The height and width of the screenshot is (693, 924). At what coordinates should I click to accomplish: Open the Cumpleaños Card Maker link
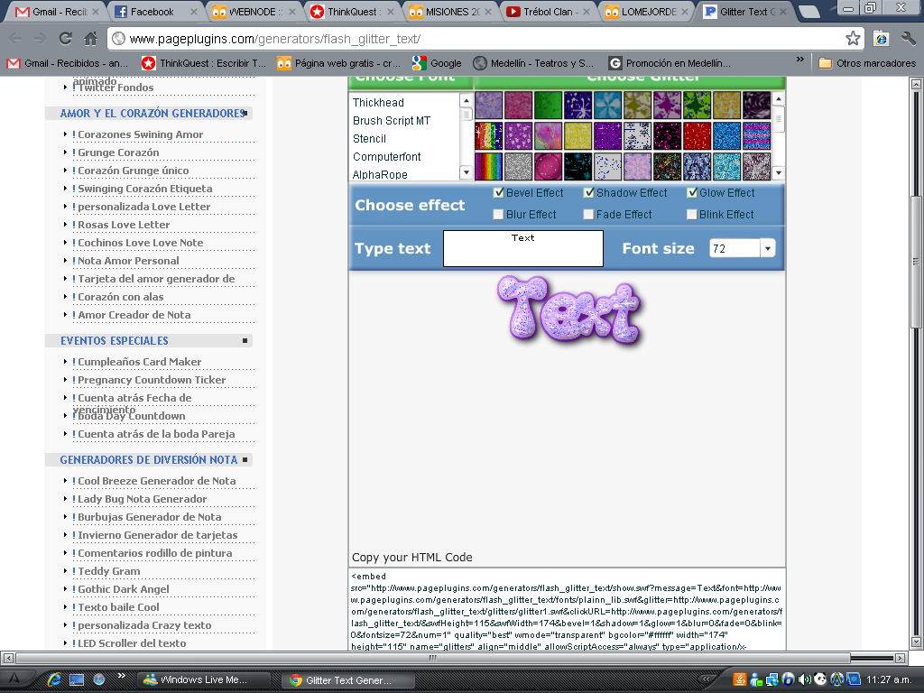click(x=139, y=362)
